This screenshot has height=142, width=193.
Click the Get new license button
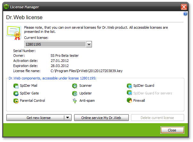click(36, 118)
